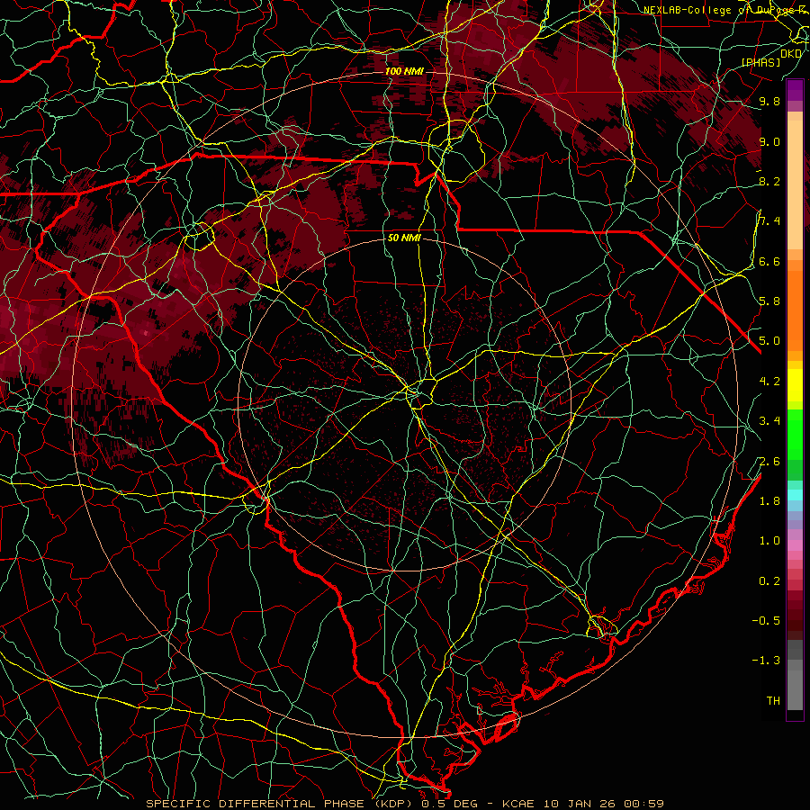Click the 5.8 value on color scale

pyautogui.click(x=769, y=301)
